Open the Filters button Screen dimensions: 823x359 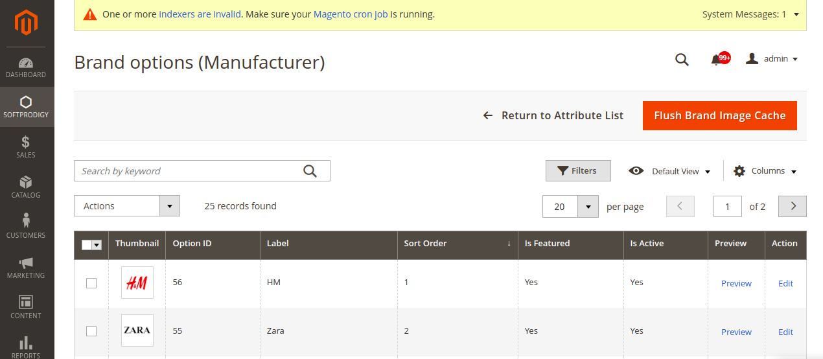(578, 171)
